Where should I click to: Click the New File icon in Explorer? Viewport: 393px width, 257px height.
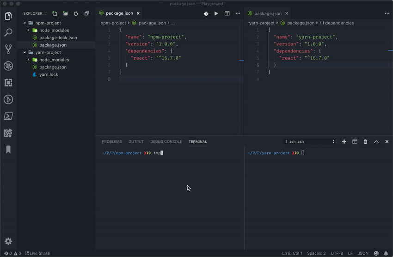[x=55, y=13]
